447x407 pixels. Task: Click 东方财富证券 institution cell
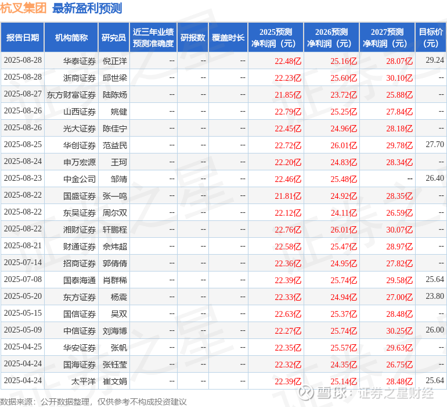(71, 95)
